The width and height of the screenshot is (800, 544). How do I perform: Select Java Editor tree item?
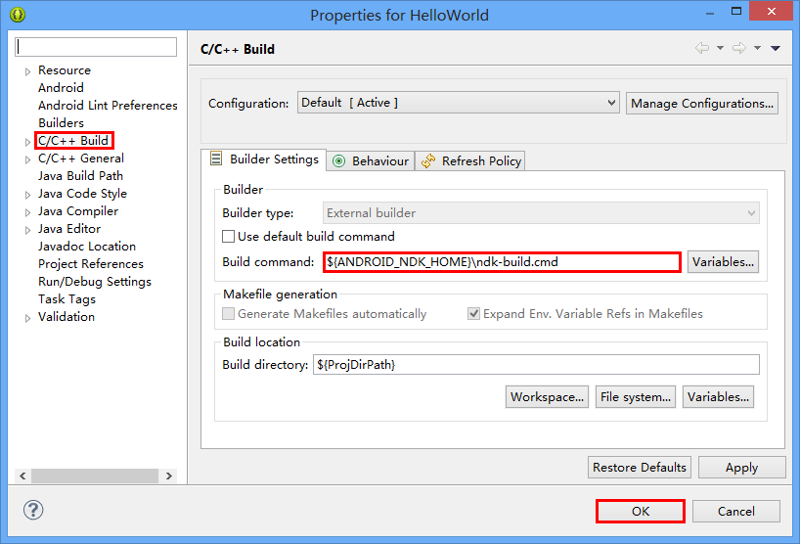tap(69, 229)
